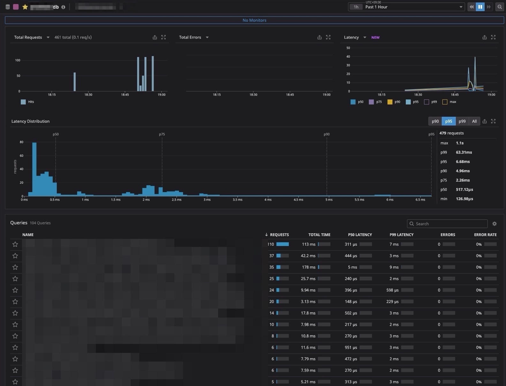Export the Latency Distribution chart
The image size is (506, 386).
485,121
